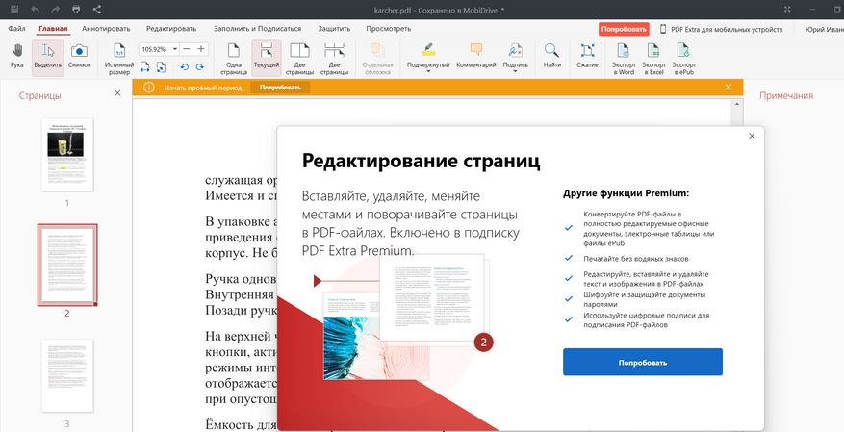Click the Отдельная обложка icon
This screenshot has width=844, height=432.
(378, 51)
